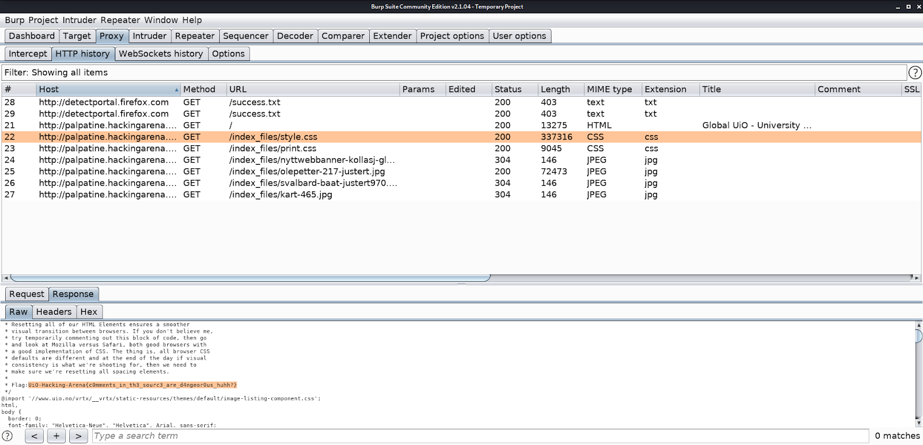Click the response pane vertical scrollbar
Screen dimensions: 923x445
(918, 337)
